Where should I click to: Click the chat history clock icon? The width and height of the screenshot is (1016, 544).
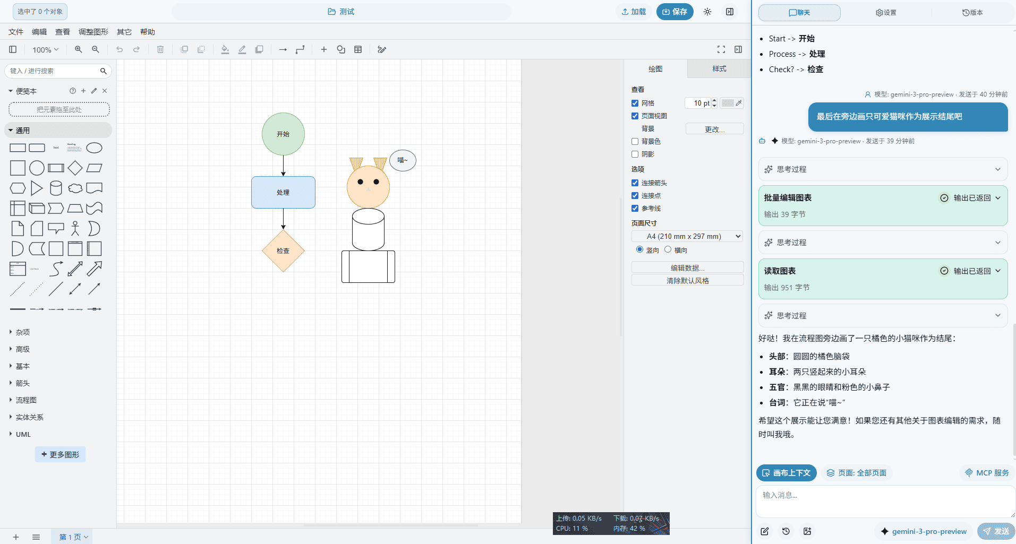pyautogui.click(x=786, y=531)
